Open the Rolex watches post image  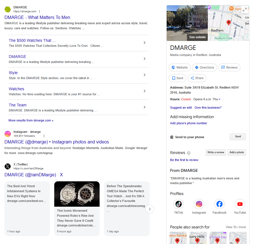77,194
